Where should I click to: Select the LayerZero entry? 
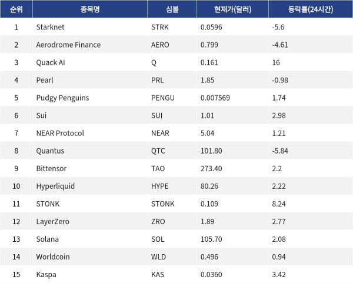tap(53, 222)
